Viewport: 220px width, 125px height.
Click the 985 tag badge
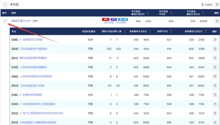pos(106,19)
